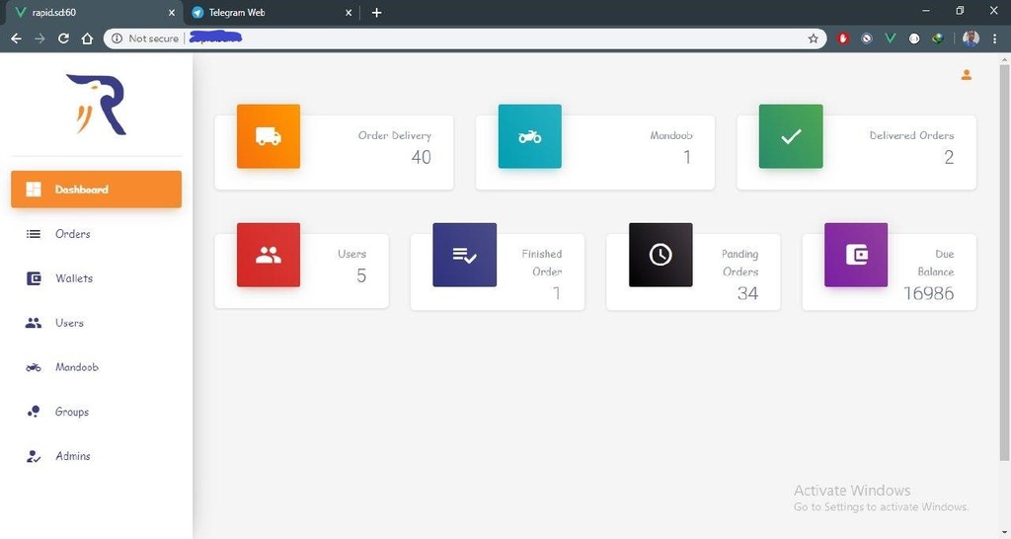
Task: Open Chrome three-dot menu
Action: tap(995, 38)
